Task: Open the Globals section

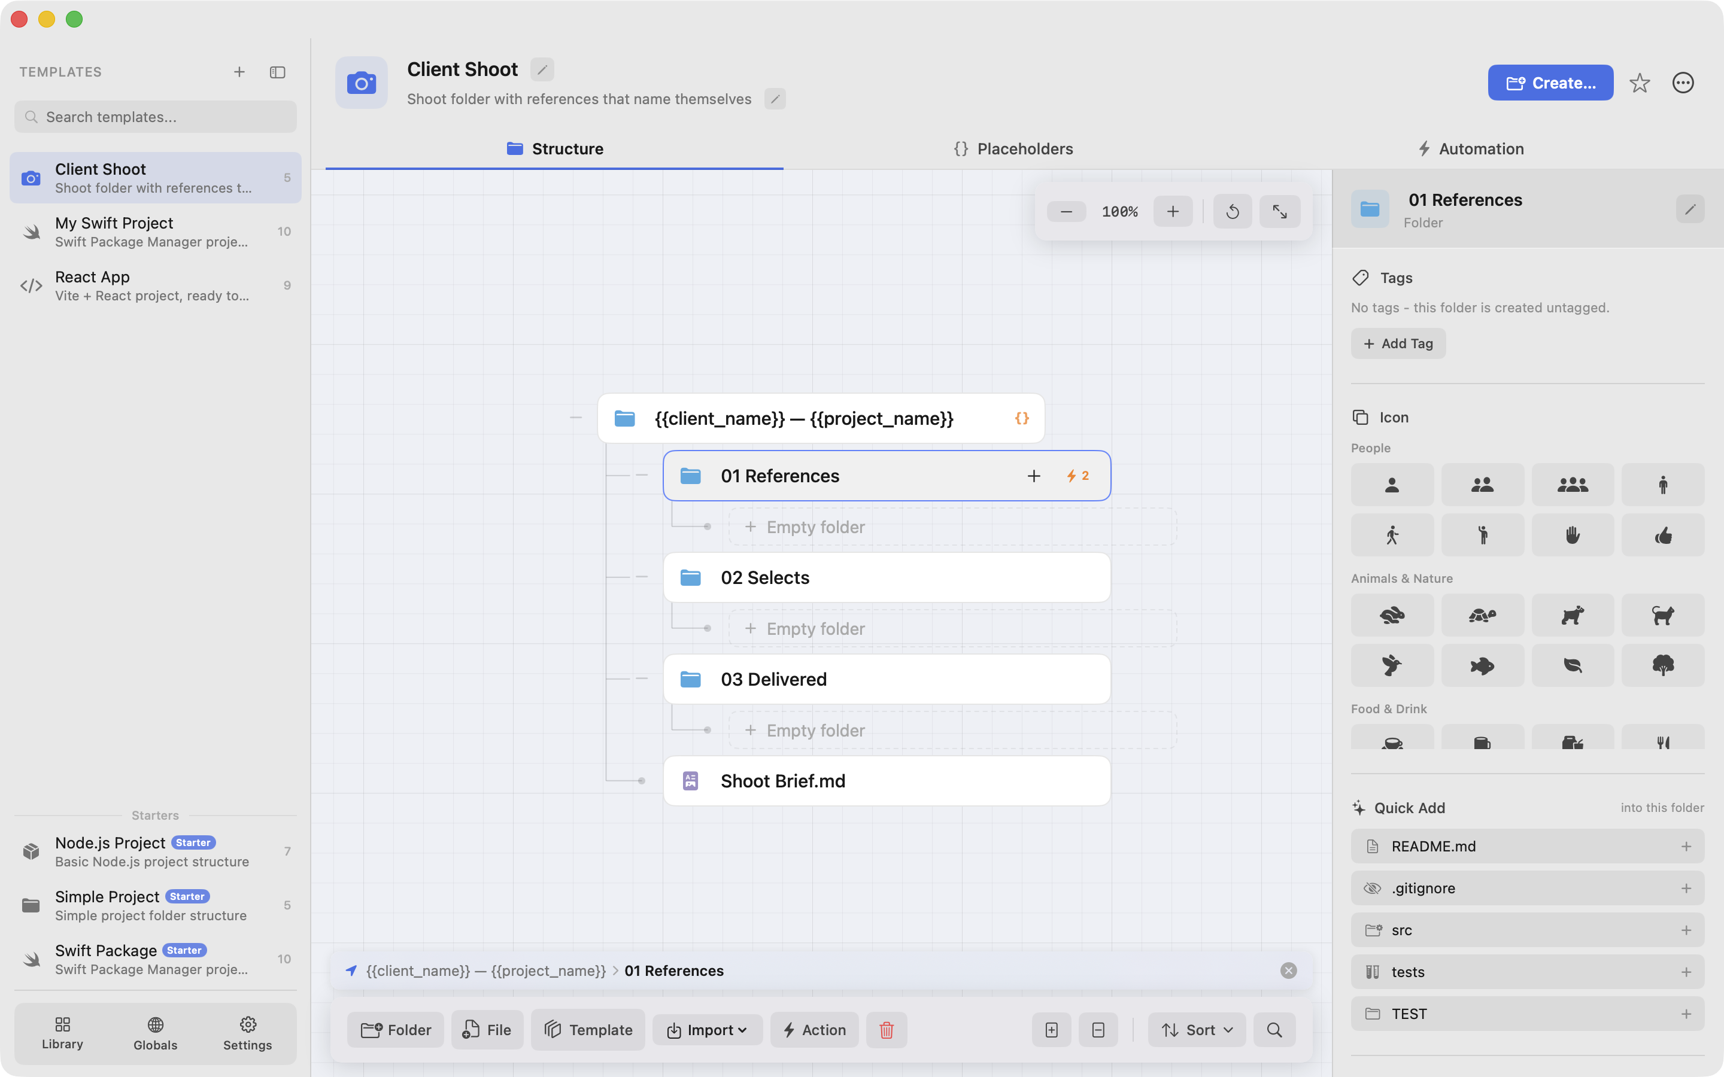Action: (155, 1033)
